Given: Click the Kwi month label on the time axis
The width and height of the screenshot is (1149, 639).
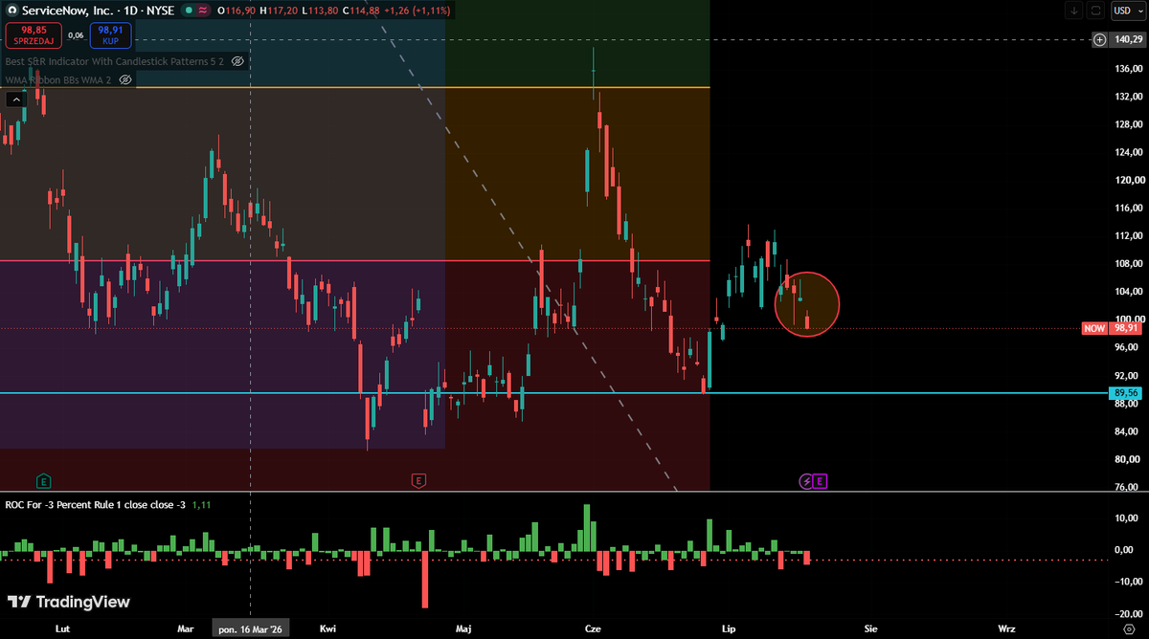Looking at the screenshot, I should 327,628.
